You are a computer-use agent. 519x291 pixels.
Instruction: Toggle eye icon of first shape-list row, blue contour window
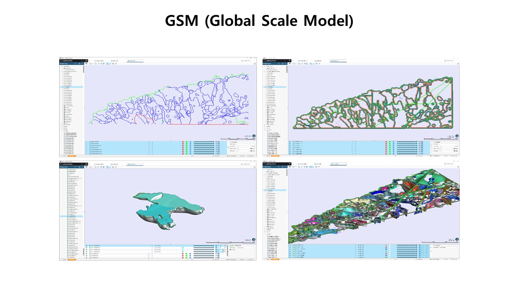[86, 142]
